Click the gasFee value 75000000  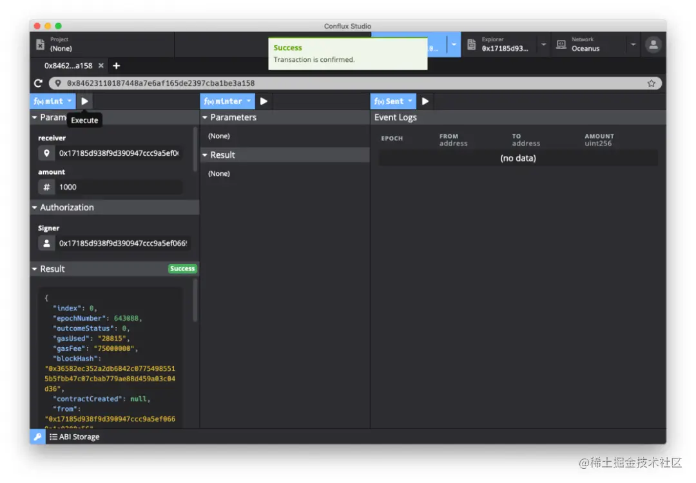pos(113,348)
